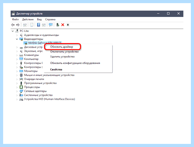Click the PC-Lite computer root icon
This screenshot has height=147, width=194.
tap(17, 31)
